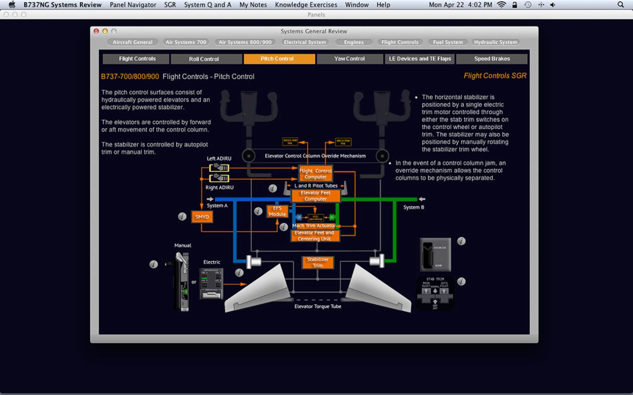Viewport: 633px width, 395px height.
Task: Click the Right ADIRU symbol
Action: 219,178
